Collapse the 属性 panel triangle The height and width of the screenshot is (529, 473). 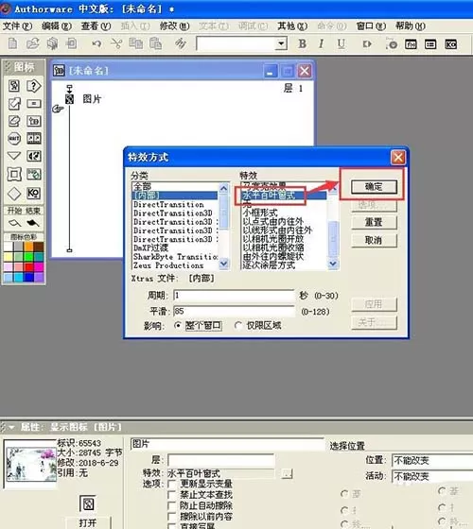11,427
